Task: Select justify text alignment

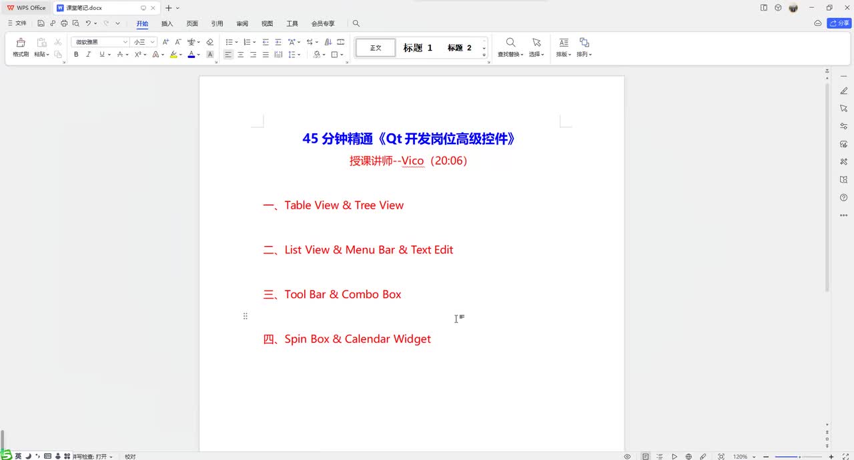Action: coord(266,55)
